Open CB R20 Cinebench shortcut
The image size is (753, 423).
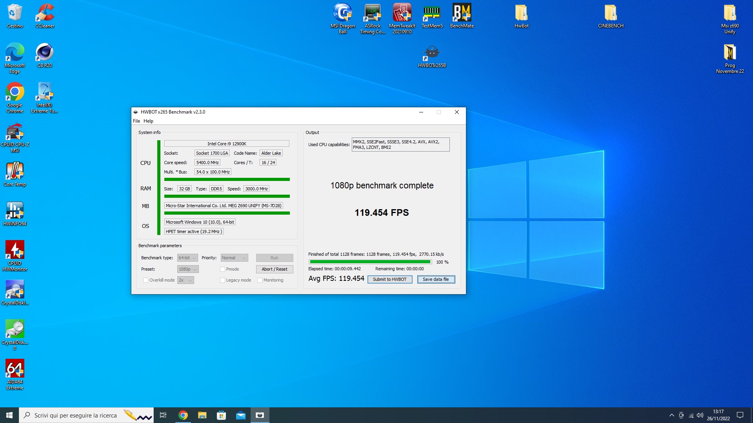tap(45, 55)
